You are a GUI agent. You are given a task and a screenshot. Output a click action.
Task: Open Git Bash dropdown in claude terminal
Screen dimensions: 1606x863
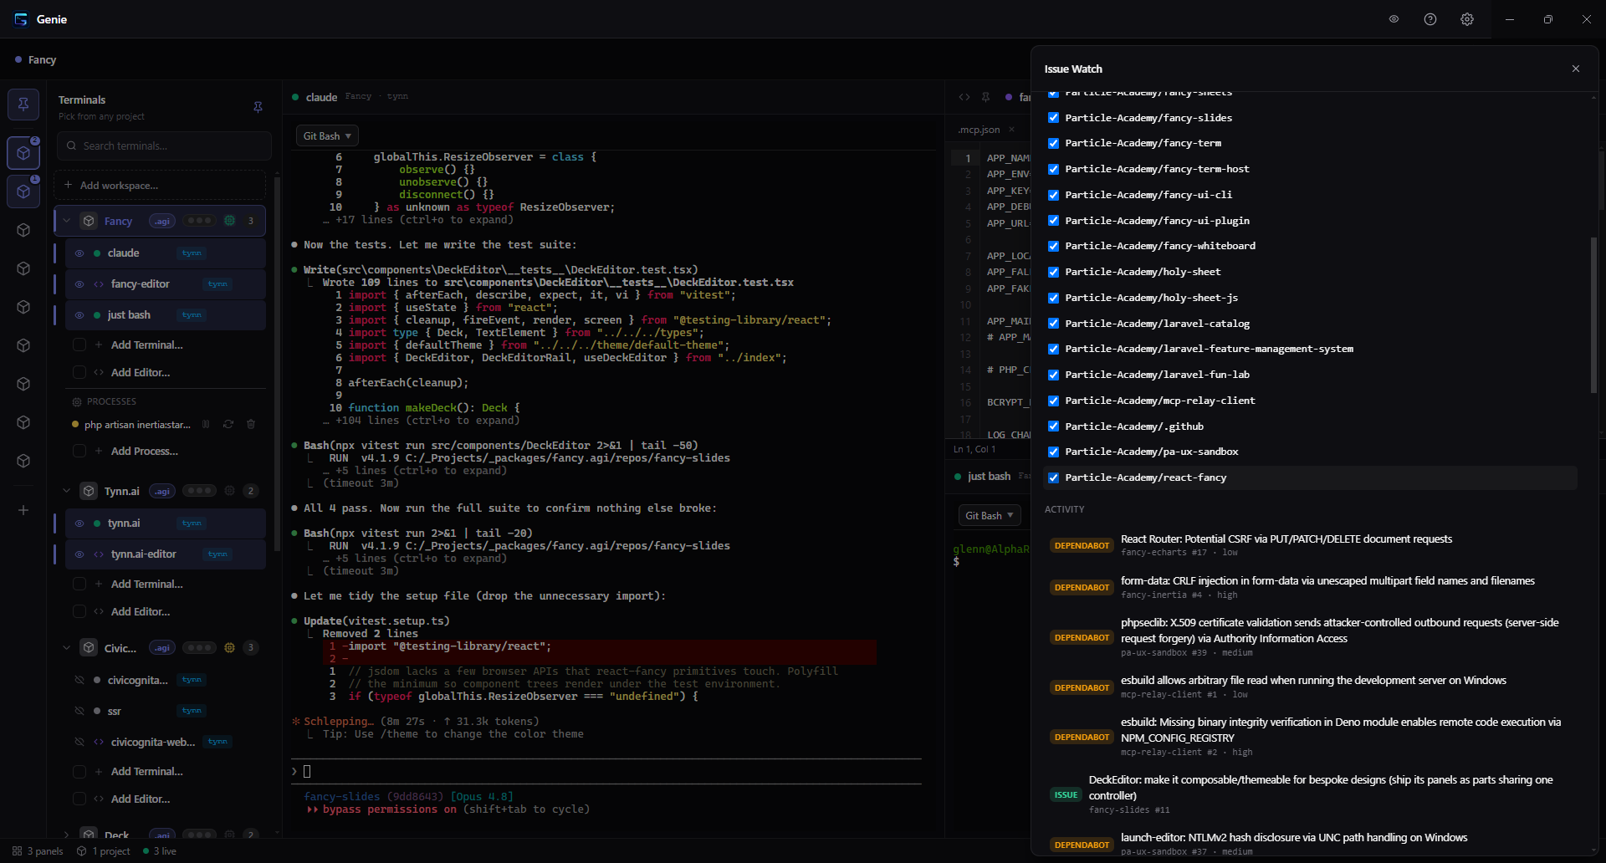click(x=327, y=135)
